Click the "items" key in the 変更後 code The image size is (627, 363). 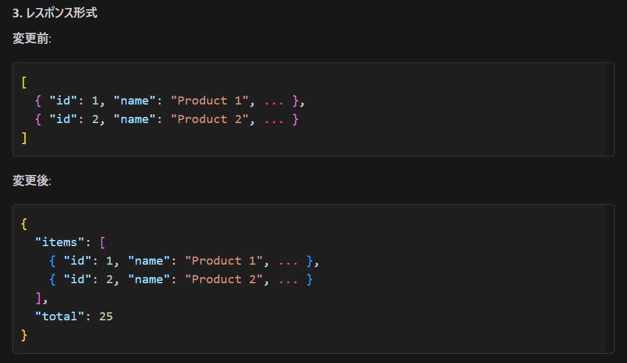[61, 242]
